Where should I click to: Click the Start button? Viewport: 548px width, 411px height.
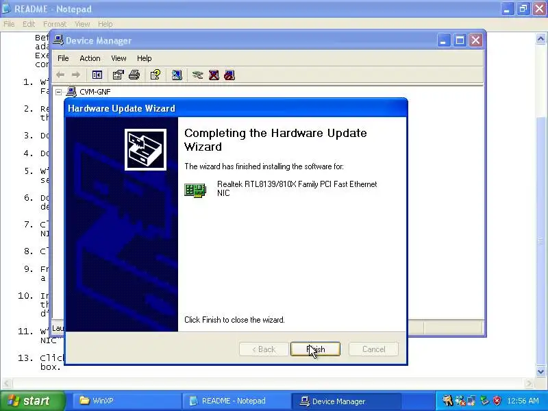[x=32, y=401]
